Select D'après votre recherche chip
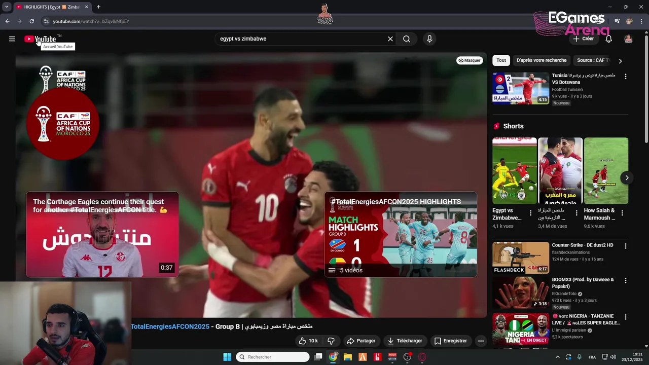 542,60
